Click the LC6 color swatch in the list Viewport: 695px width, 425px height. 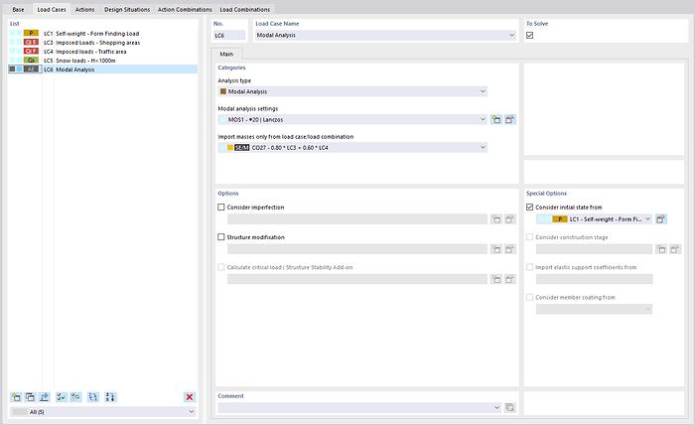pos(32,70)
